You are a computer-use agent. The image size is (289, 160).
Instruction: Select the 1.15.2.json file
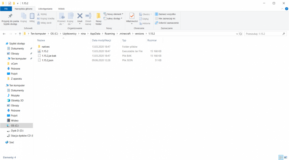pyautogui.click(x=47, y=60)
